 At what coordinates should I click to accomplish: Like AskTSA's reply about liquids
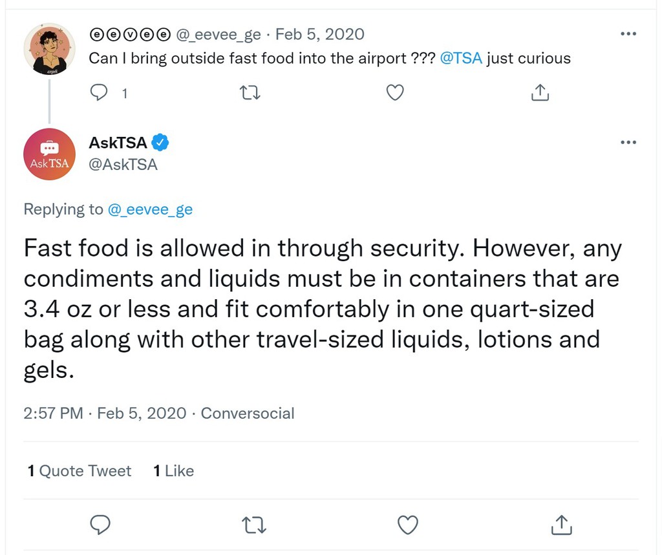pos(407,525)
